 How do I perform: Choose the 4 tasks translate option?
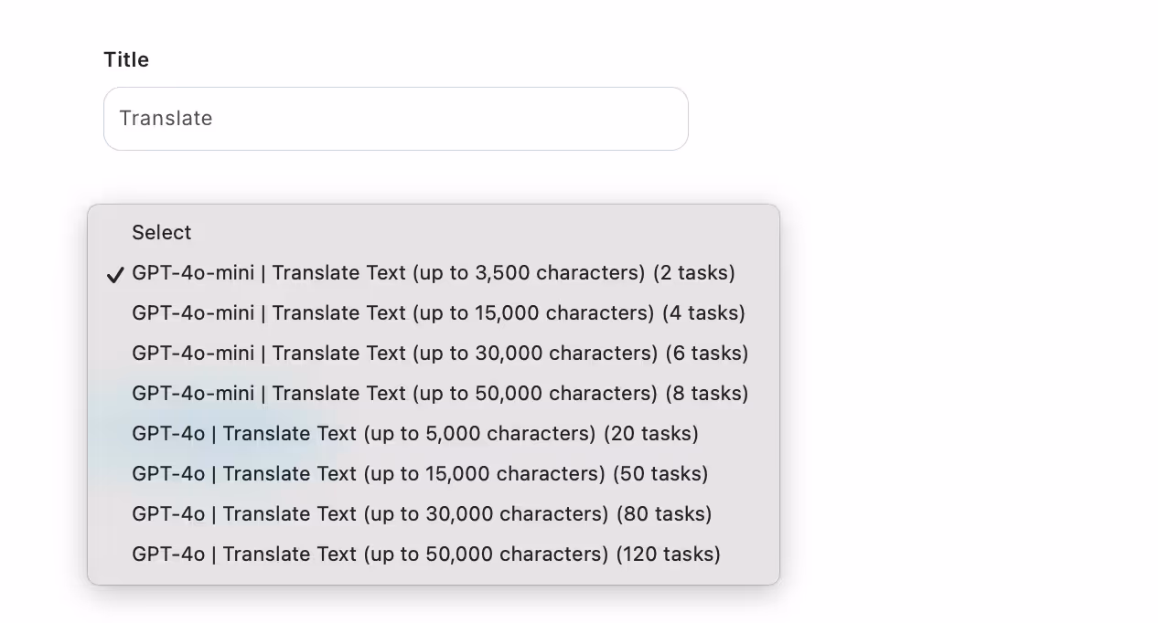pyautogui.click(x=434, y=313)
